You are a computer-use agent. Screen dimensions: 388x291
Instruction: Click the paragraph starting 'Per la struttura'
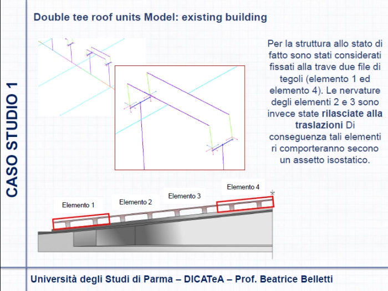[324, 101]
